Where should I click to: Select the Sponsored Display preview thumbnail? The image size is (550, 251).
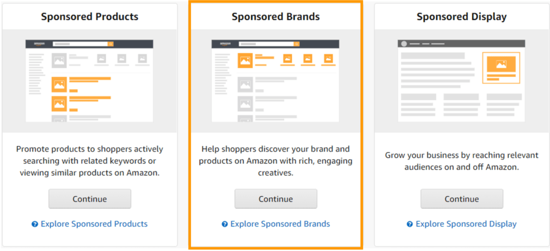tap(462, 81)
